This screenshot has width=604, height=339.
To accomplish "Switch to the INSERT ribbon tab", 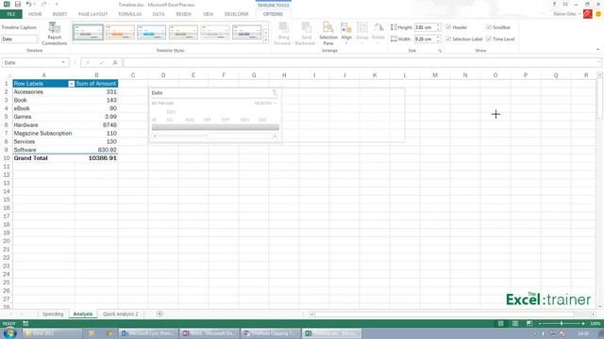I will pos(59,14).
